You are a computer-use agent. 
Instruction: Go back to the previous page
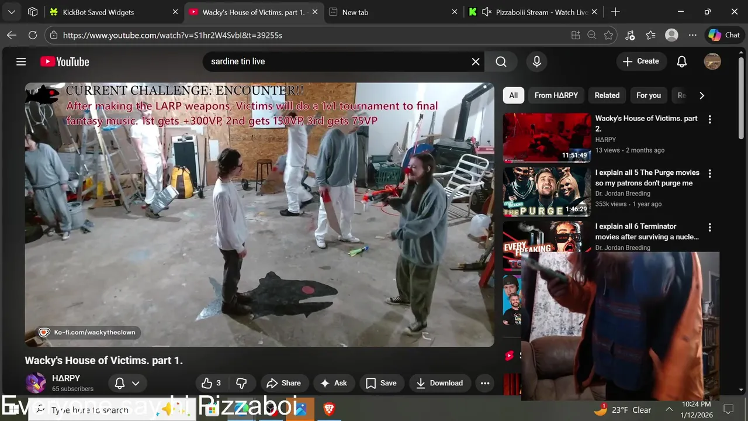click(12, 35)
